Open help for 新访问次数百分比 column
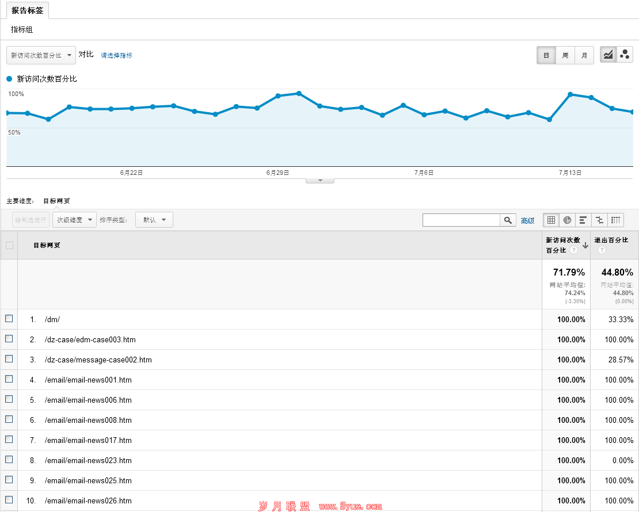Screen dimensions: 639x512 (573, 250)
